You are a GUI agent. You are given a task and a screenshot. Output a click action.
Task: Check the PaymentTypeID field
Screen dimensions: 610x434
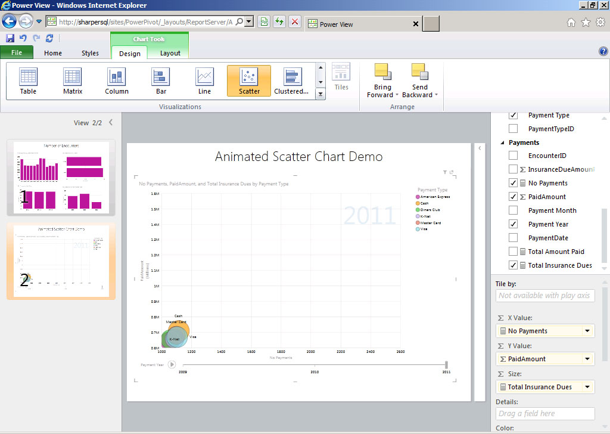click(513, 128)
